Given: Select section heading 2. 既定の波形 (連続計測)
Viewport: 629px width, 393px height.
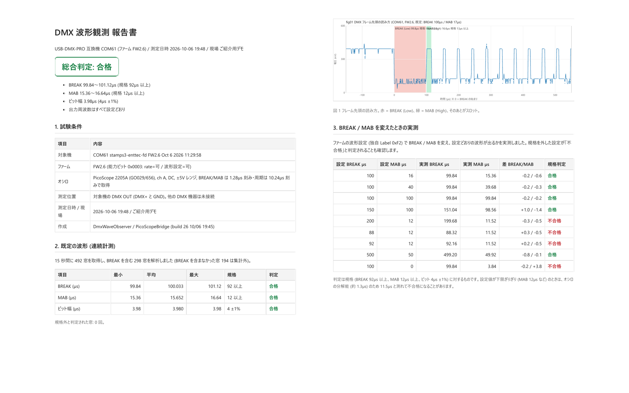Looking at the screenshot, I should click(x=85, y=246).
